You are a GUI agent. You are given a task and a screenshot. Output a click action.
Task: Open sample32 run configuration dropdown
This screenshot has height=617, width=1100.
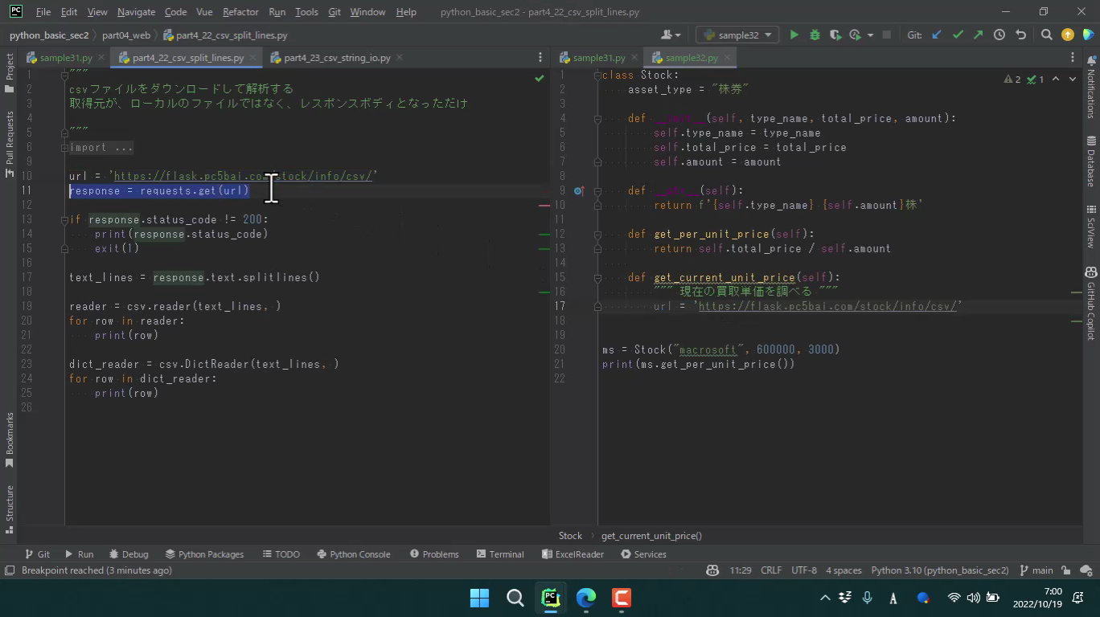click(x=737, y=35)
